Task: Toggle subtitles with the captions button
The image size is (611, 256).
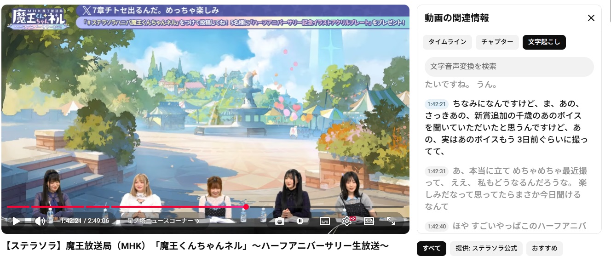Action: pyautogui.click(x=325, y=221)
